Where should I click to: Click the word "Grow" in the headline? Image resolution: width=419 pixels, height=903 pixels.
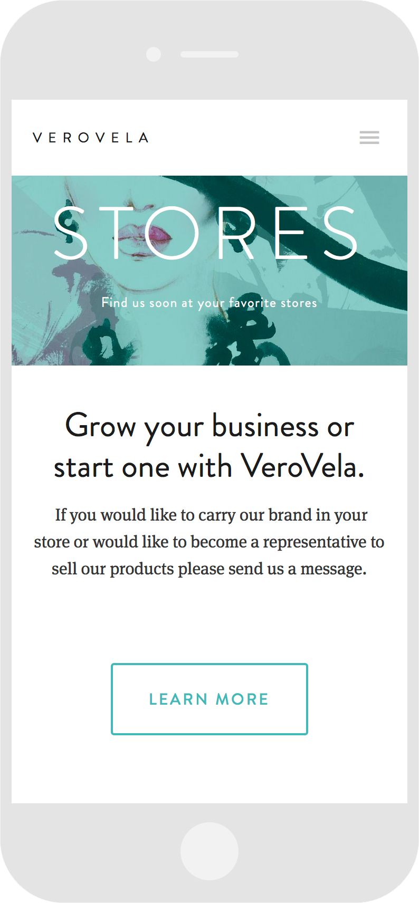point(100,426)
